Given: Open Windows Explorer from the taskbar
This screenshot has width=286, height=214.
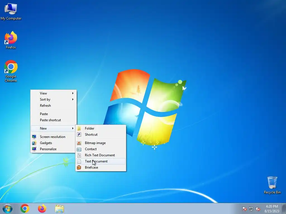Looking at the screenshot, I should point(59,209).
